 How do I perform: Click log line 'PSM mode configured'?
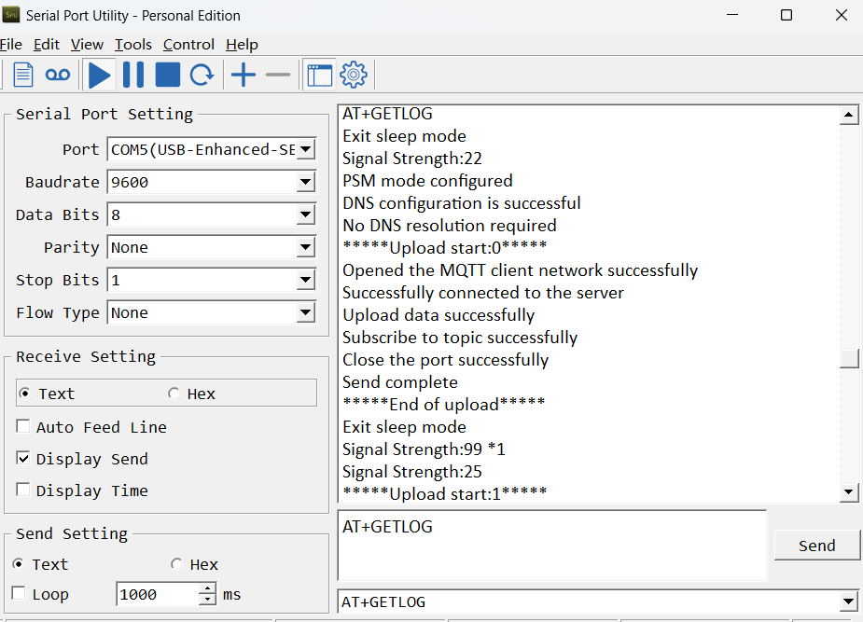click(x=427, y=181)
